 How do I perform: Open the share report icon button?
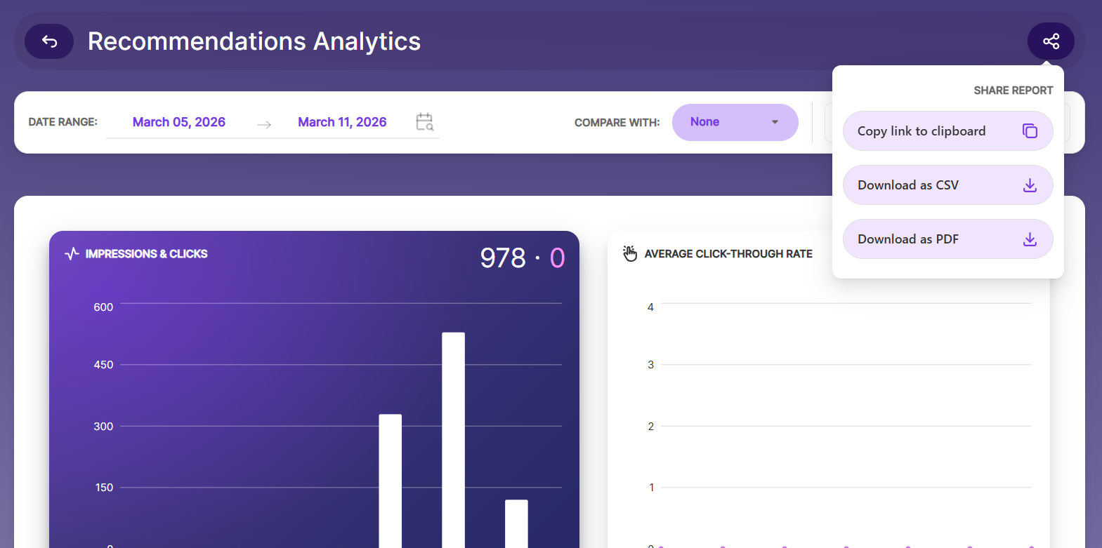[1051, 41]
